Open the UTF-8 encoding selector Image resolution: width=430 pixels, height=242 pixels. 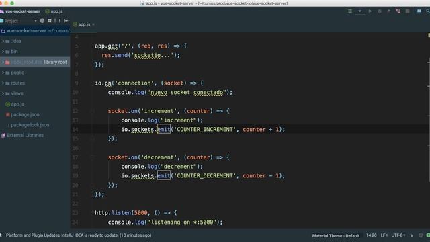pos(398,235)
